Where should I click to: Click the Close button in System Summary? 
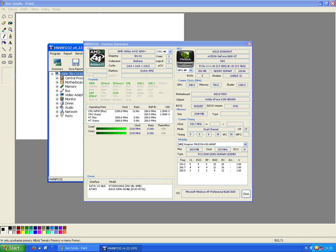[246, 194]
